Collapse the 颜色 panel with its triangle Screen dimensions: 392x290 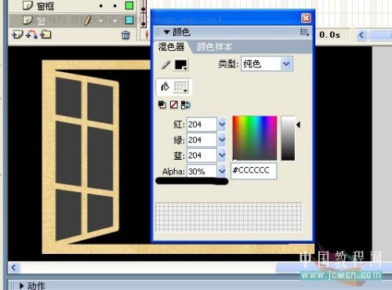(167, 32)
